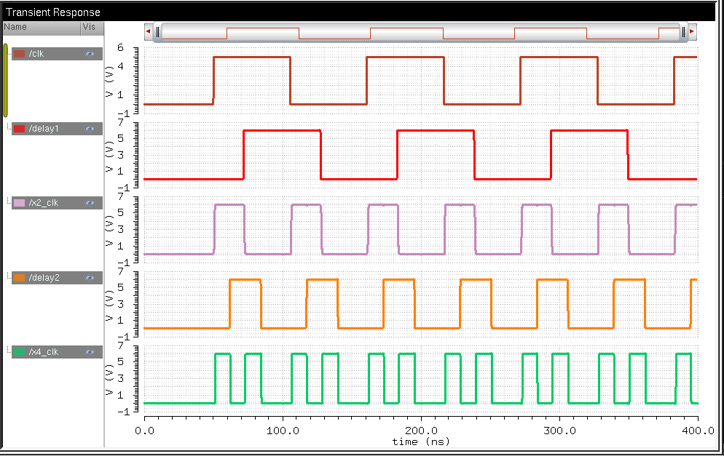
Task: Click the green /x4_clk color swatch
Action: click(x=20, y=352)
